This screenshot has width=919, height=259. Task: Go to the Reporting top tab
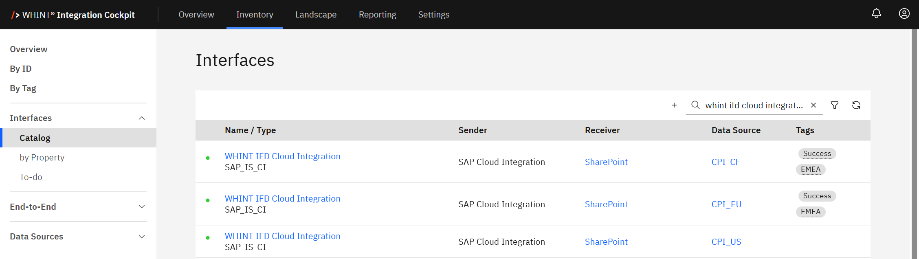pos(378,15)
